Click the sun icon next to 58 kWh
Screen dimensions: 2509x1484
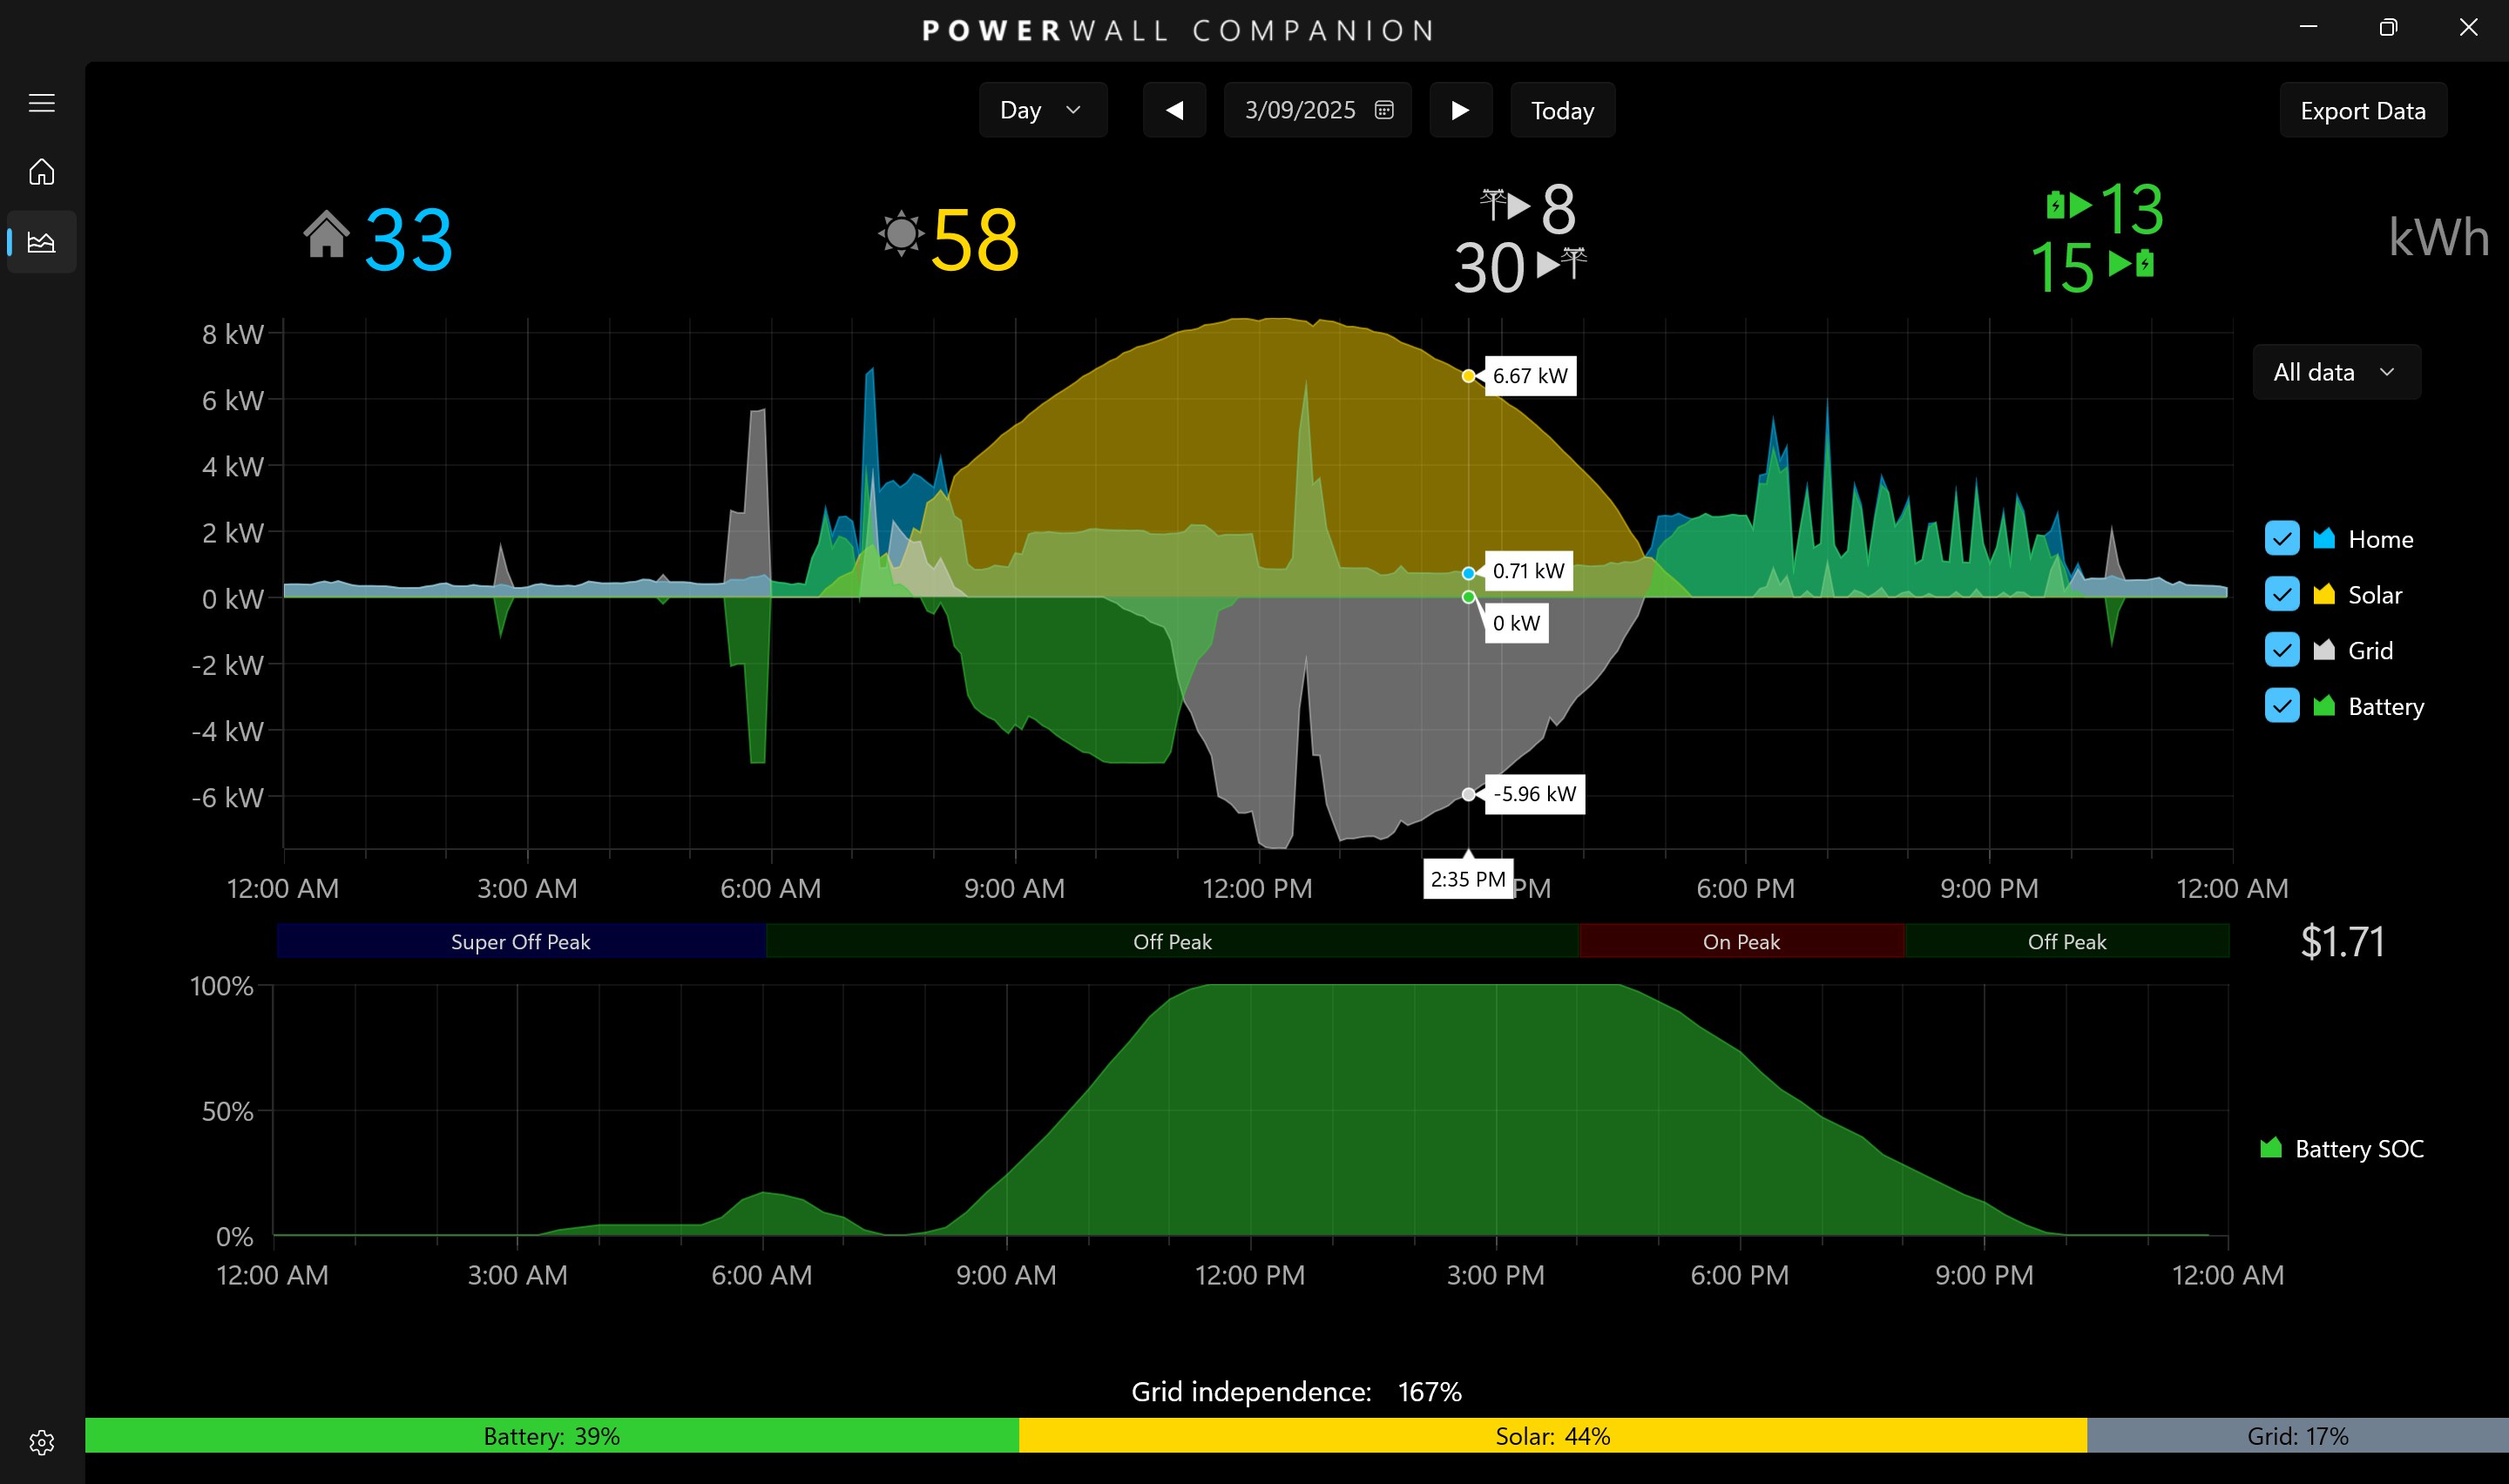click(901, 237)
